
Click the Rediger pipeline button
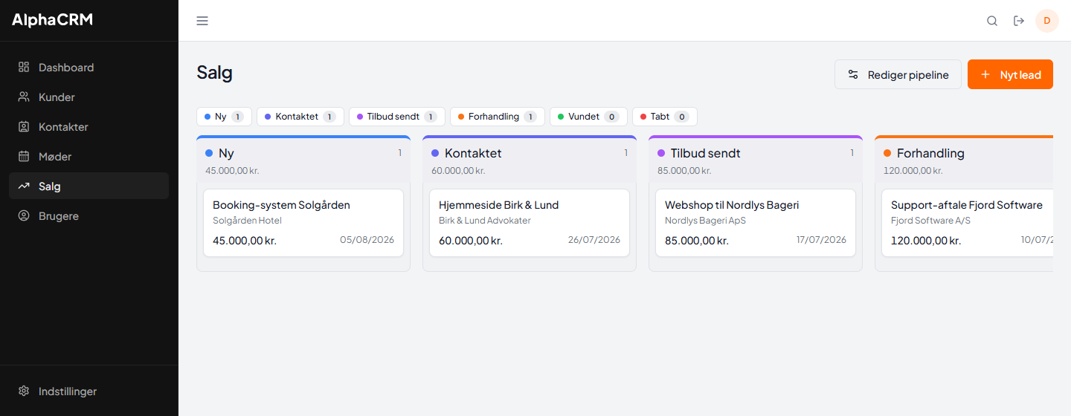898,74
